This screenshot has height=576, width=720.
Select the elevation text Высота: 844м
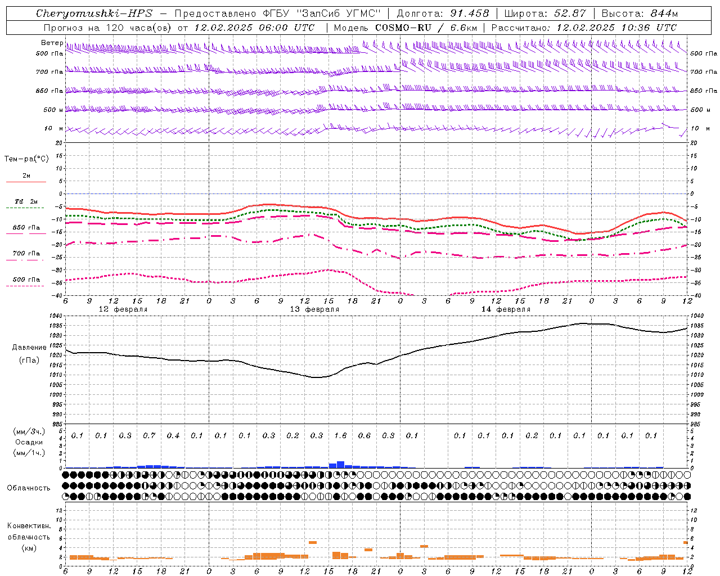point(640,13)
